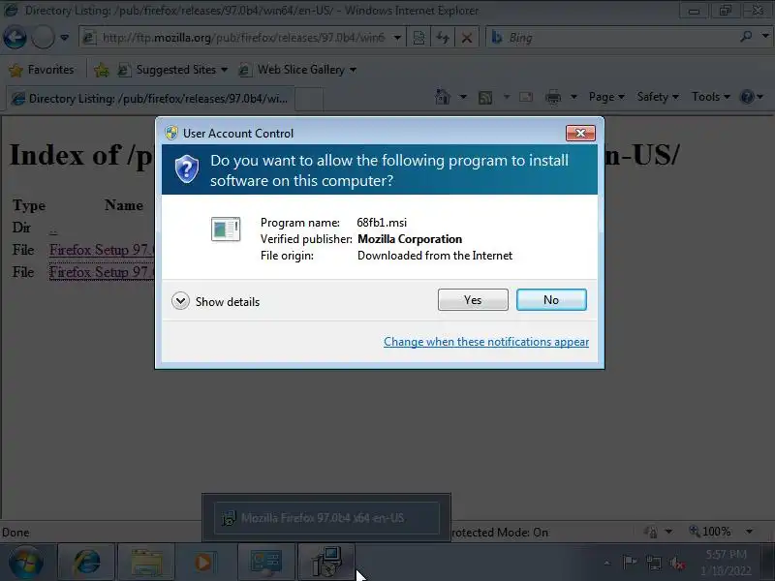Click the Compatibility View icon
The width and height of the screenshot is (775, 581).
click(x=418, y=38)
